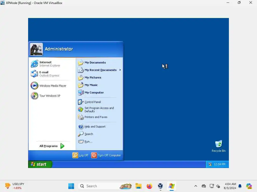Select the XPMode VM taskbar icon

pyautogui.click(x=172, y=186)
